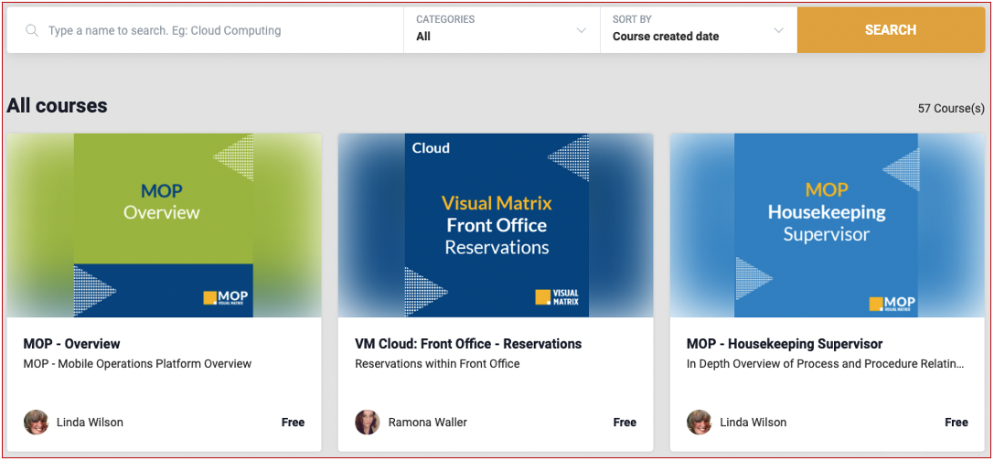Click the Ramona Waller author name
994x461 pixels.
[427, 423]
